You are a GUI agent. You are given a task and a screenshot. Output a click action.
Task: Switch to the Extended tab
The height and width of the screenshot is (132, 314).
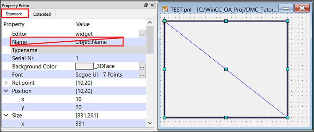42,14
